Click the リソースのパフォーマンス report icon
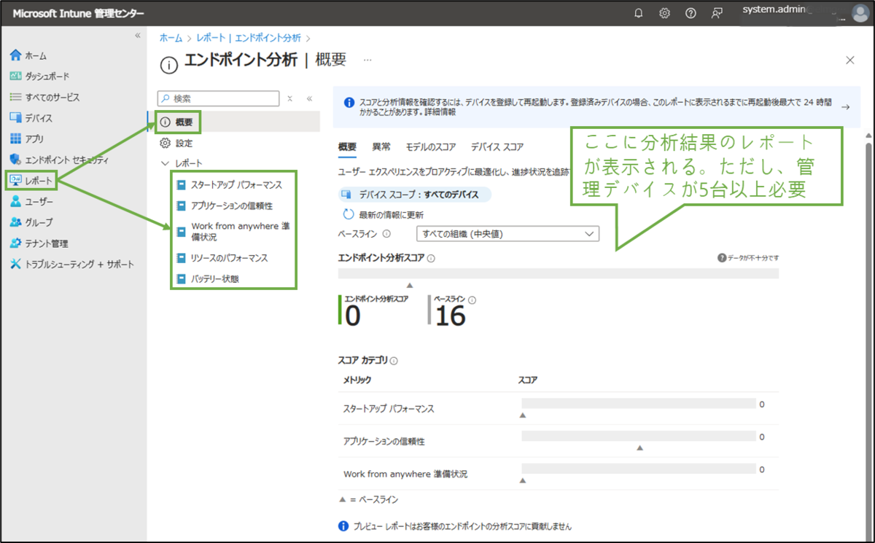Screen dimensions: 875x543 [x=181, y=258]
